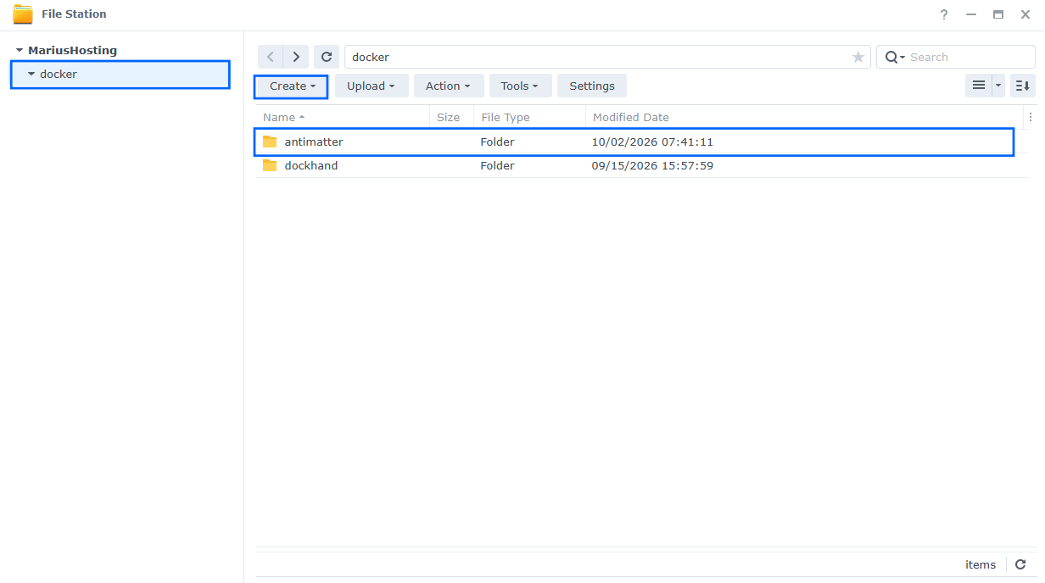Collapse the MariusHosting tree node
1045x583 pixels.
[20, 50]
